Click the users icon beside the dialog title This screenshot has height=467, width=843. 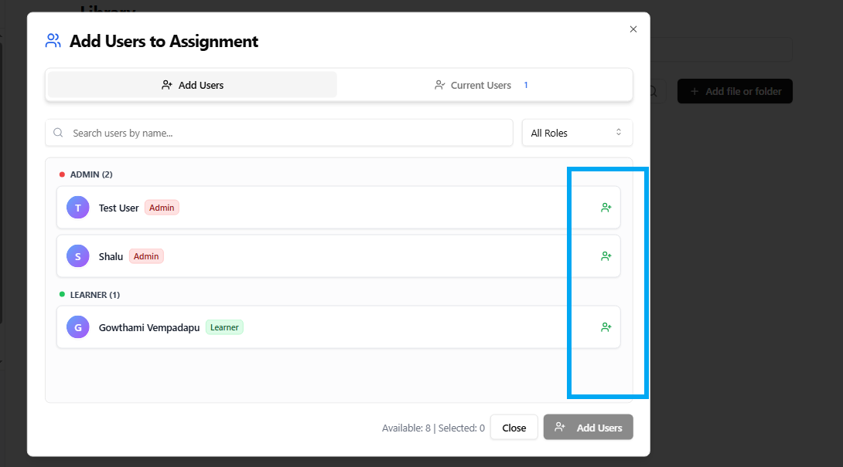tap(53, 41)
